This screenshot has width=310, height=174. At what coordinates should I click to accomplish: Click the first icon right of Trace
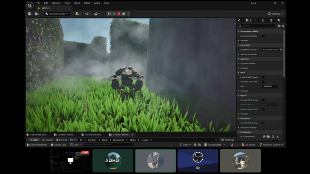pyautogui.click(x=195, y=145)
